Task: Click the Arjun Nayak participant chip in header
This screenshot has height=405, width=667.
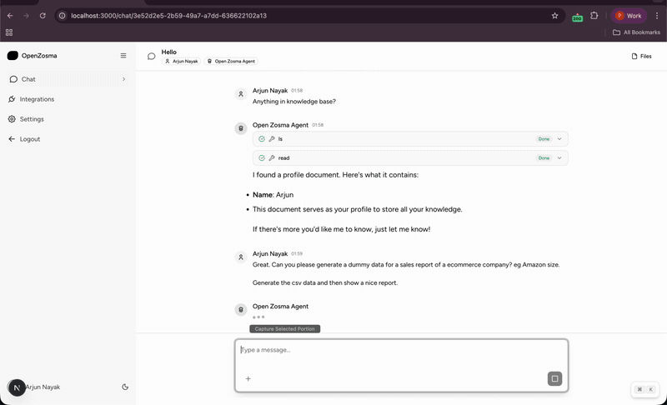Action: pyautogui.click(x=181, y=62)
